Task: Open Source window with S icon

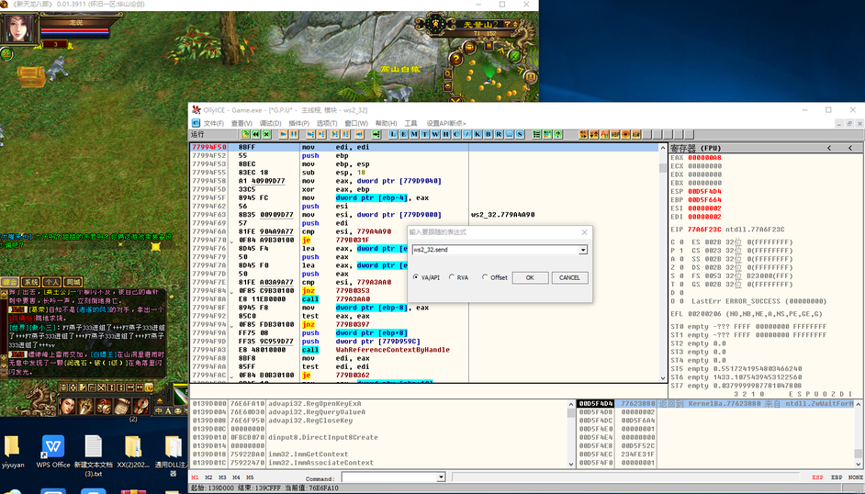Action: coord(520,134)
